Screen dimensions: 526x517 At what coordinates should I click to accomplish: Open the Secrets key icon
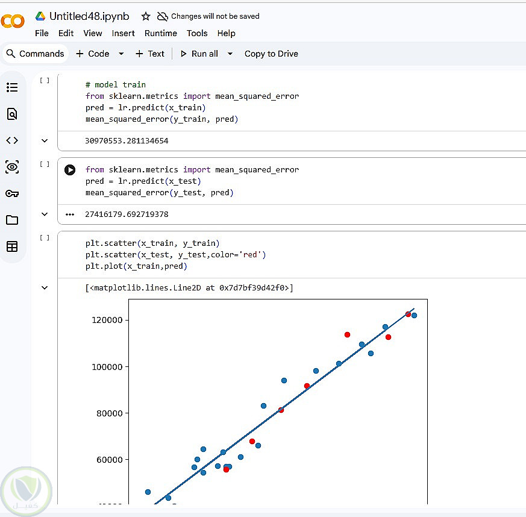(x=12, y=193)
